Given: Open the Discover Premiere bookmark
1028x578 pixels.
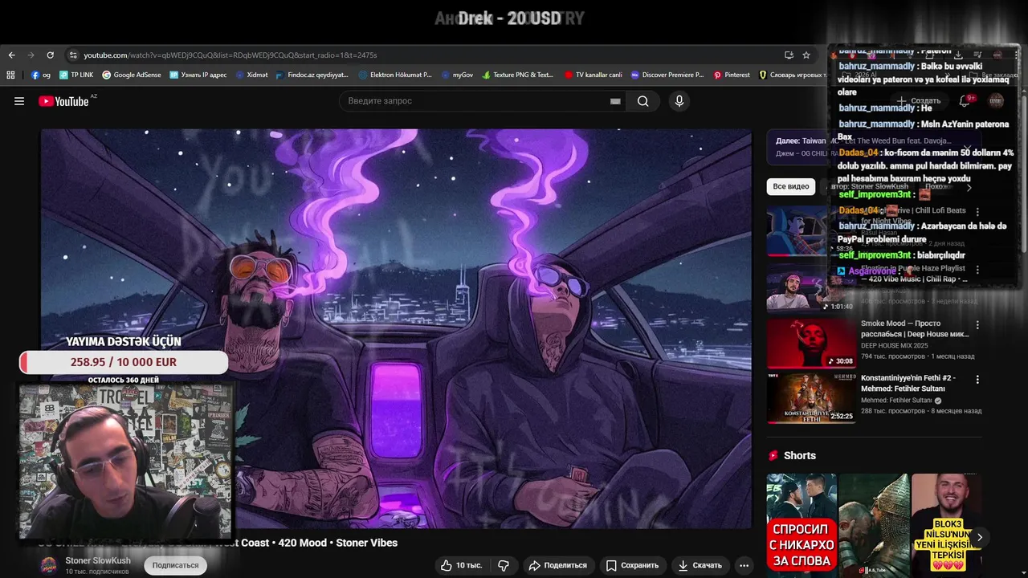Looking at the screenshot, I should point(667,75).
